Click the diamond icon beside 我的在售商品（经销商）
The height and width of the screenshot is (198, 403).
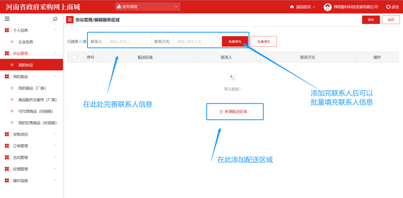[12, 123]
